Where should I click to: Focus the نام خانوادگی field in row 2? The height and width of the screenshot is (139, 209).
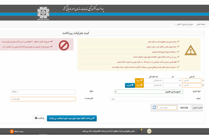point(154,85)
